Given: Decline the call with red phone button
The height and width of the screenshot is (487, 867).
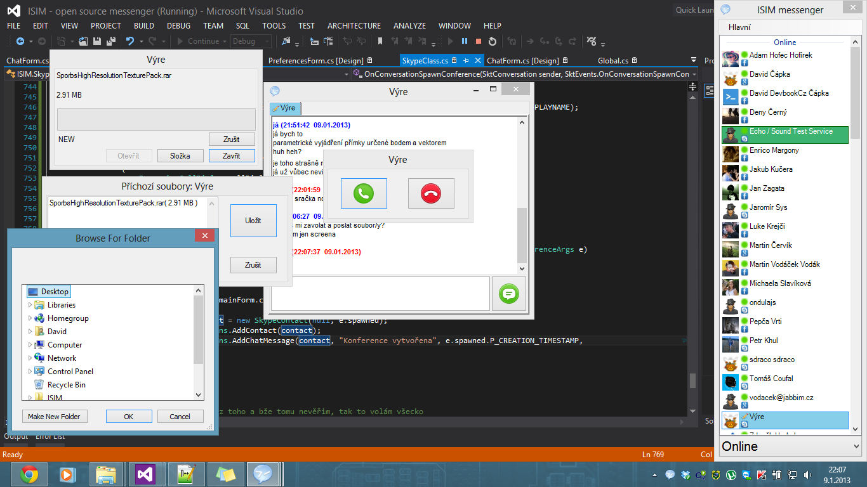Looking at the screenshot, I should click(431, 193).
